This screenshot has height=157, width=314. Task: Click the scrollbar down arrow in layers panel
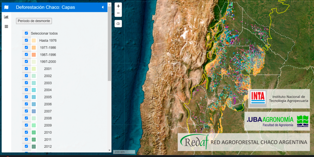point(109,150)
